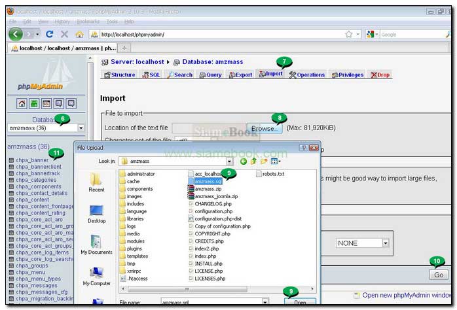Select robots.txt file
Screen dimensions: 457x310
pyautogui.click(x=270, y=174)
